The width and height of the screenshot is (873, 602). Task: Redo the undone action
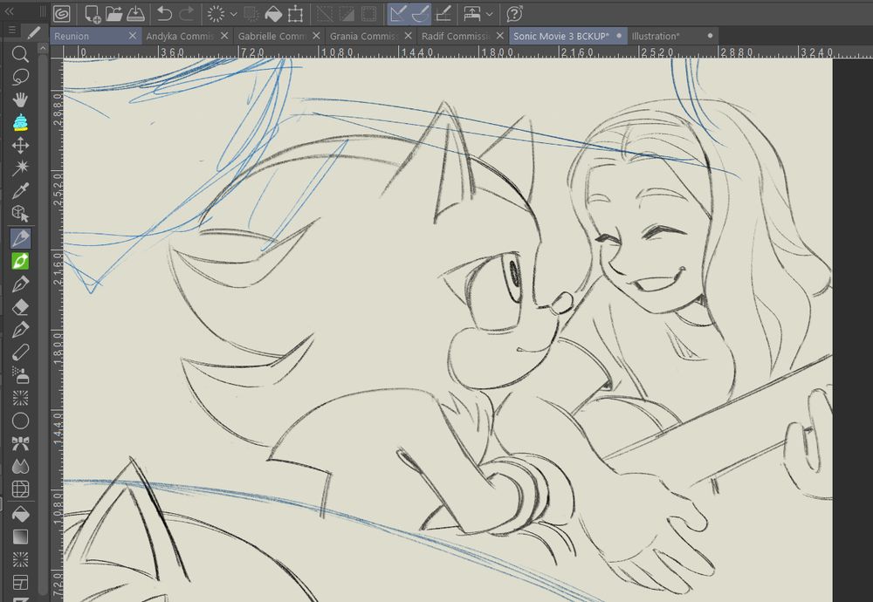click(187, 14)
